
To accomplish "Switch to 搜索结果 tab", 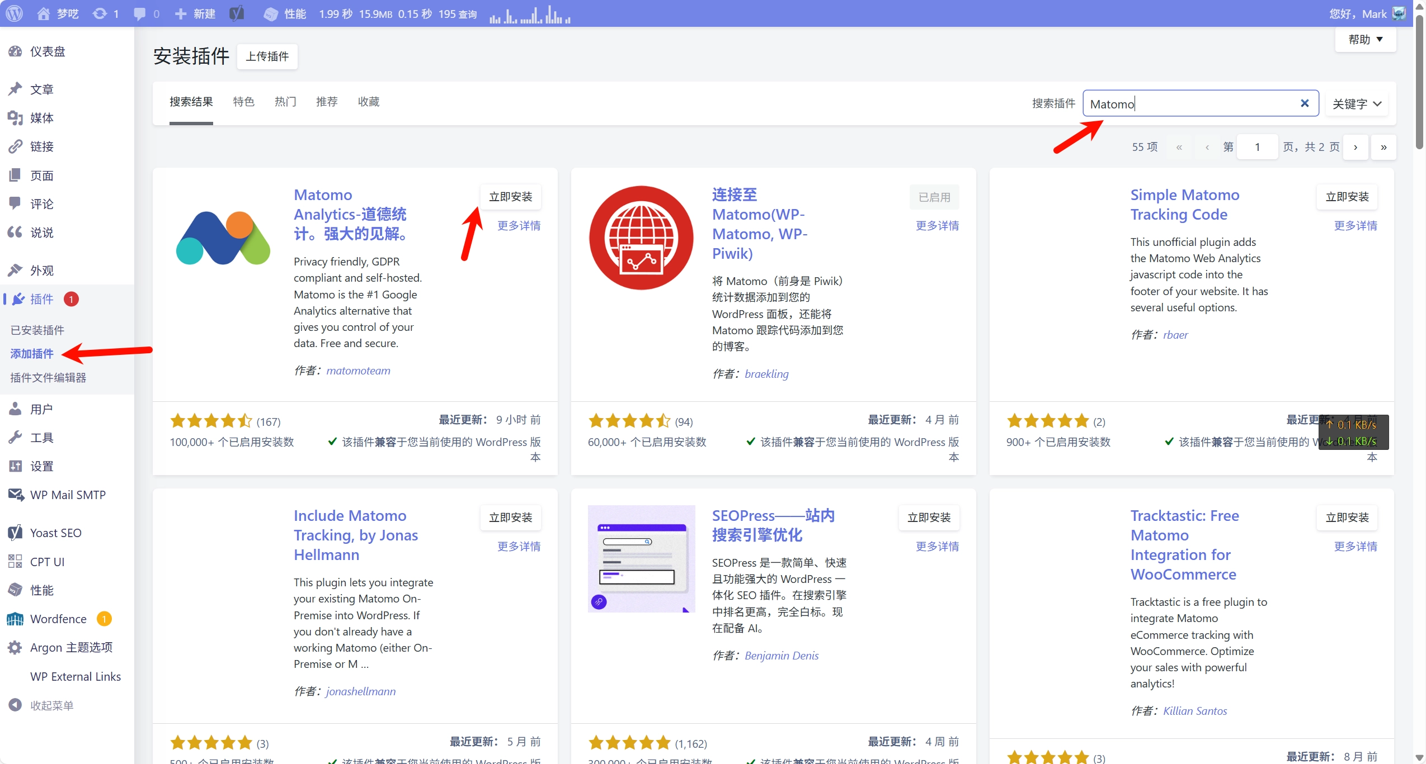I will 191,102.
